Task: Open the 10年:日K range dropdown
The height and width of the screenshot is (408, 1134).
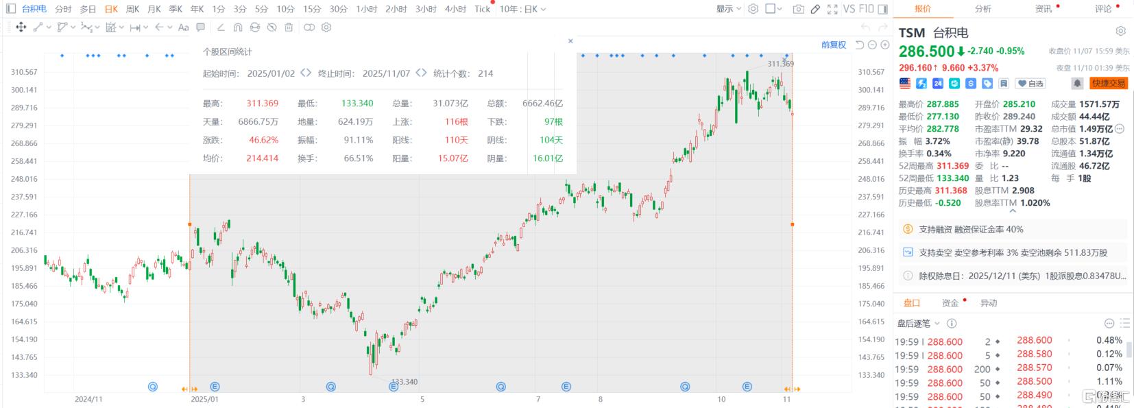Action: click(x=522, y=9)
